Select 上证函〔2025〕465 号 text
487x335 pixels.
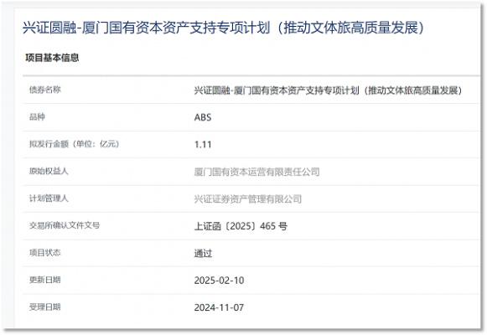pos(241,226)
